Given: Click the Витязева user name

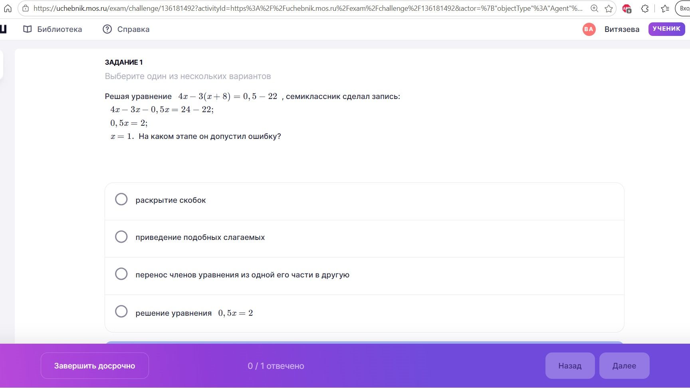Looking at the screenshot, I should coord(622,29).
